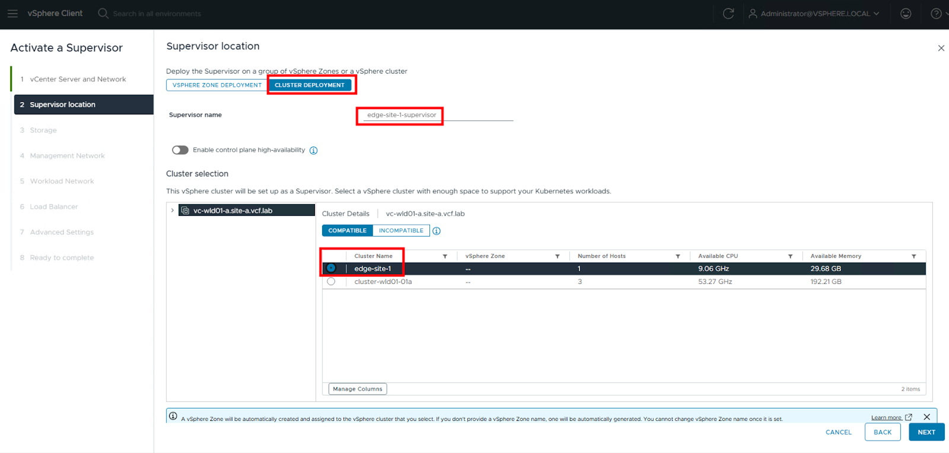The image size is (949, 453).
Task: Click the search magnifier icon
Action: point(103,13)
